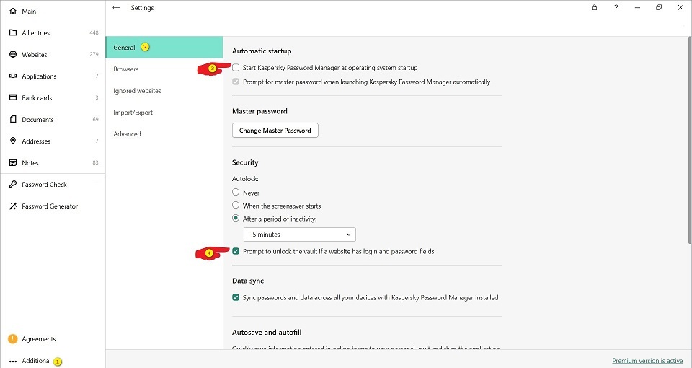Click the Websites globe icon
692x368 pixels.
(x=13, y=54)
